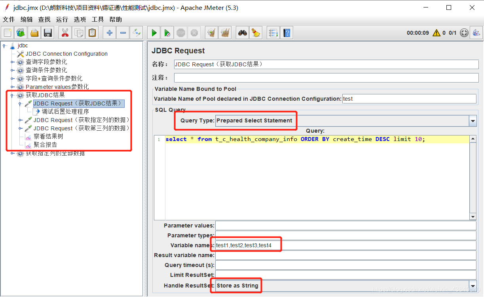Paste from the clipboard icon
Image resolution: width=484 pixels, height=297 pixels.
[x=92, y=33]
